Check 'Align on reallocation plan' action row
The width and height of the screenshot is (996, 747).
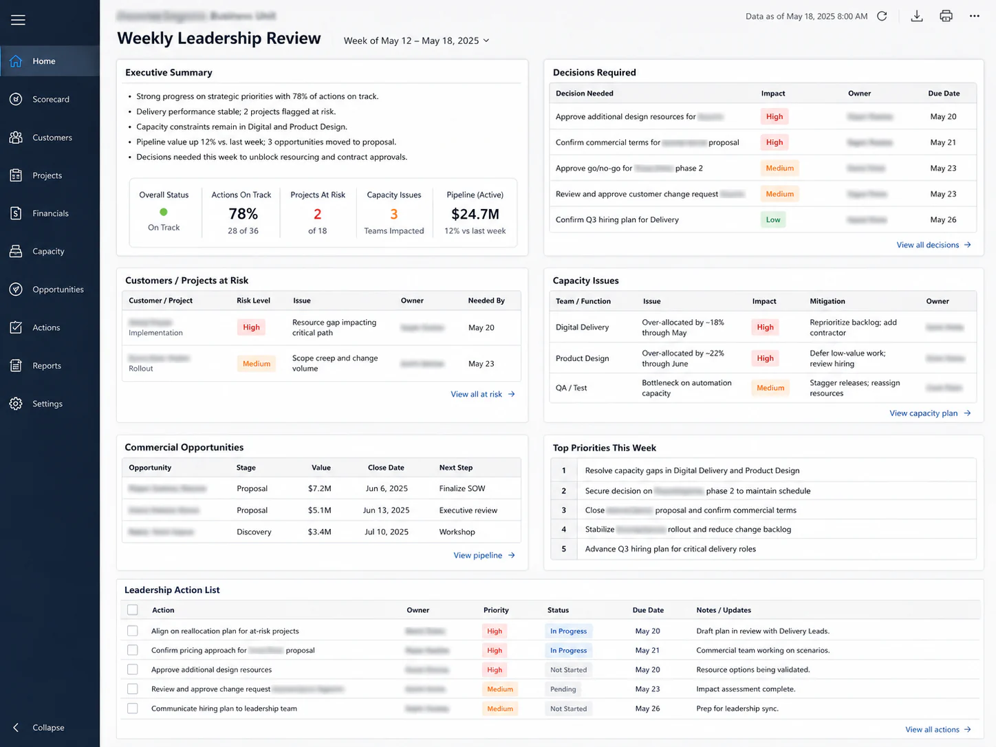tap(133, 631)
